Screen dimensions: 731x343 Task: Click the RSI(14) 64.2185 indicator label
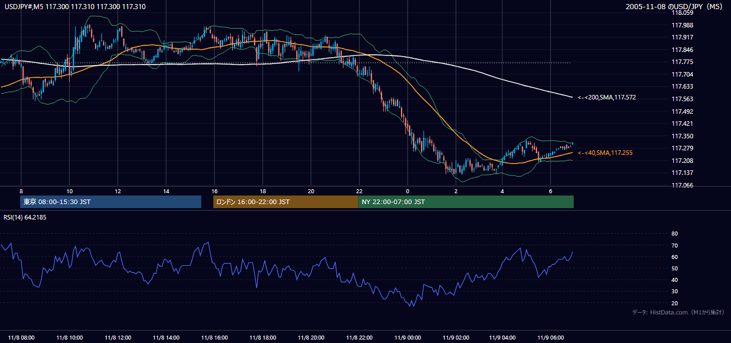pos(25,217)
